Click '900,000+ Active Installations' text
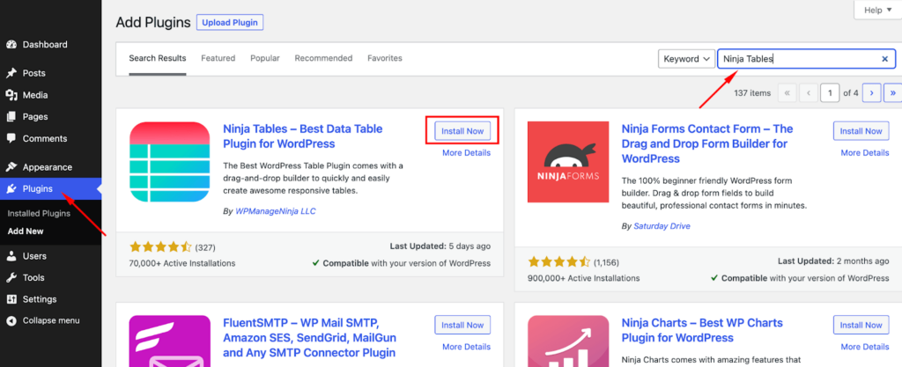The image size is (902, 367). pos(583,278)
